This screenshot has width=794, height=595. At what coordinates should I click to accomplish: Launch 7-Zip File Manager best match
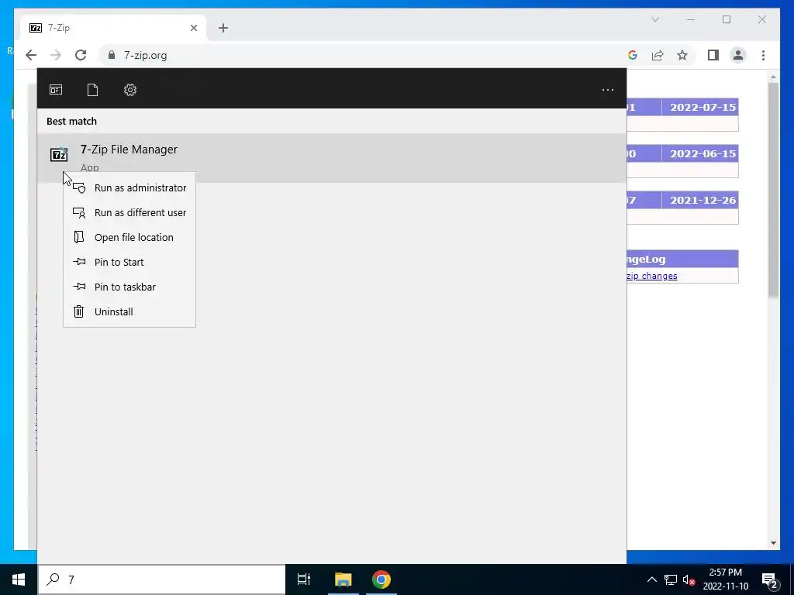pyautogui.click(x=332, y=157)
